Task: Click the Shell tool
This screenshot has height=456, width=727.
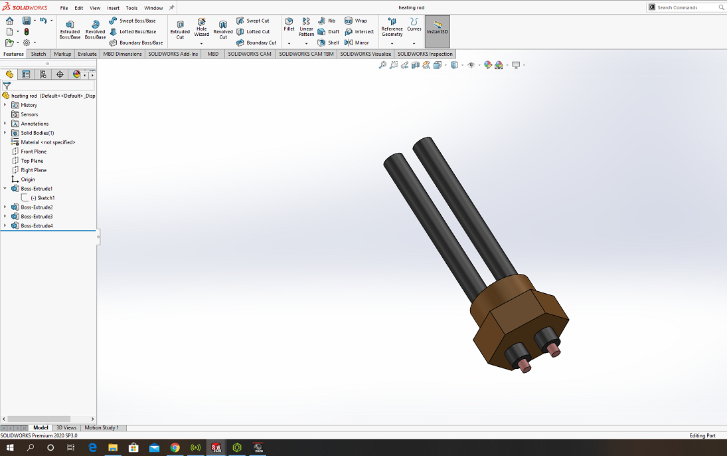Action: [x=328, y=43]
